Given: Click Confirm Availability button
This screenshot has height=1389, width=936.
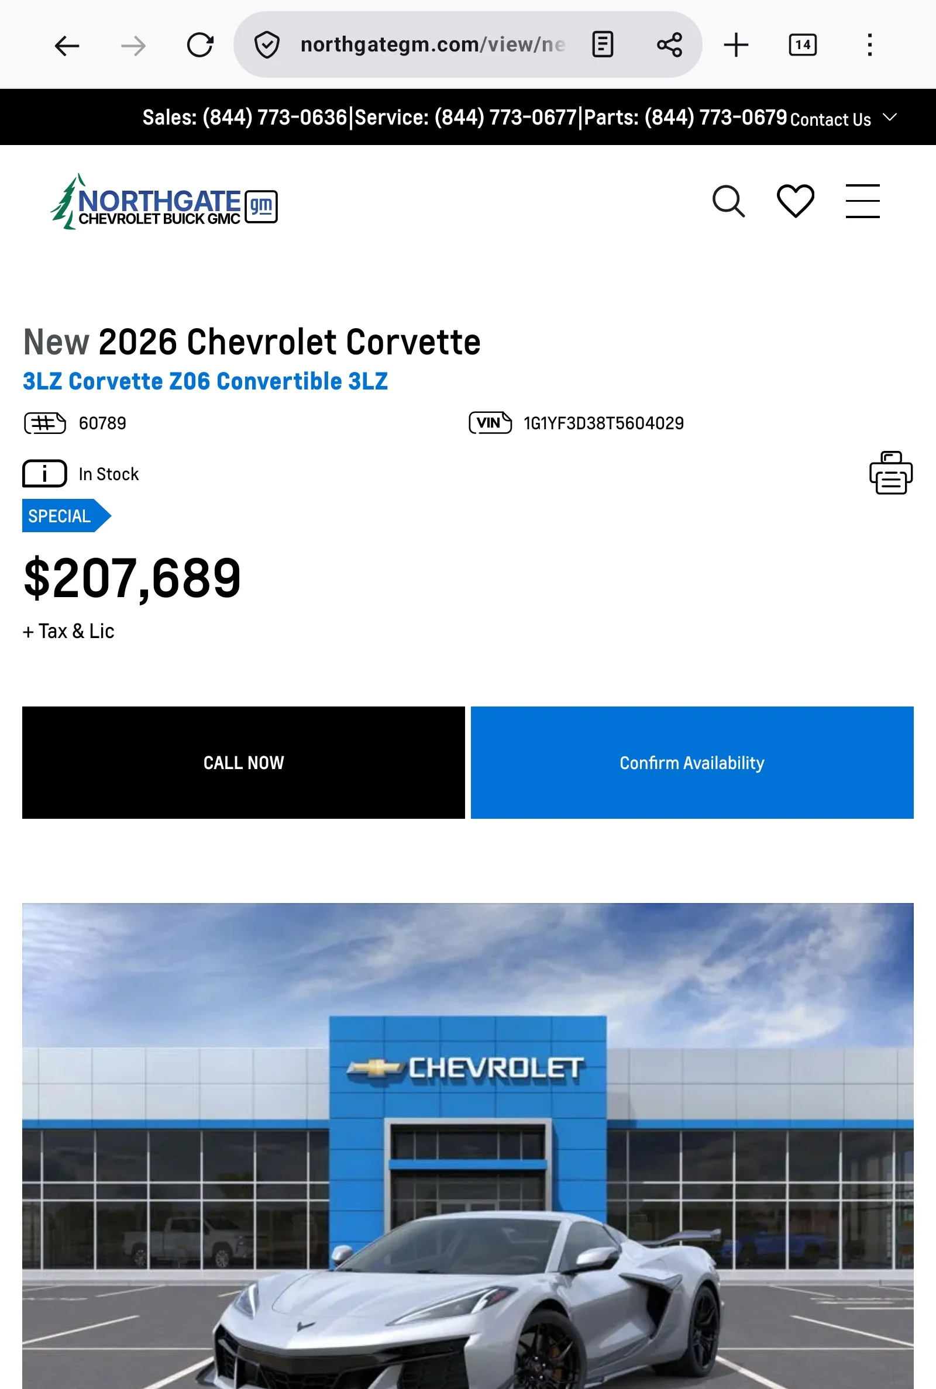Looking at the screenshot, I should click(x=692, y=763).
